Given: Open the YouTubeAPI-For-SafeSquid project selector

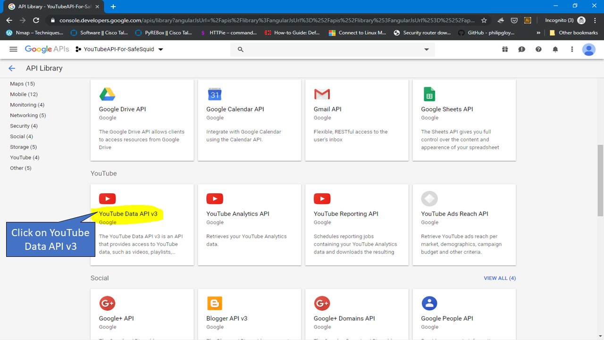Looking at the screenshot, I should [x=119, y=49].
